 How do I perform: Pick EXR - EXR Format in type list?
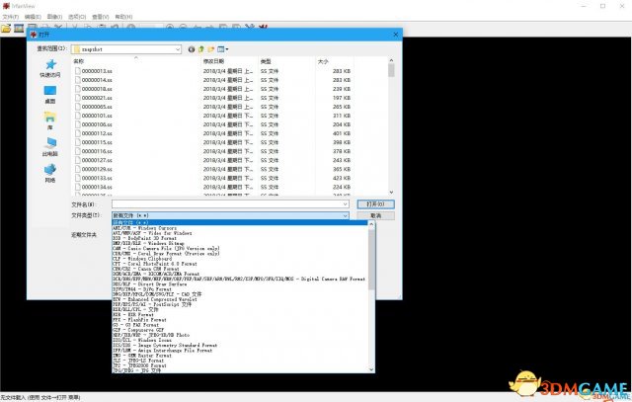[240, 314]
